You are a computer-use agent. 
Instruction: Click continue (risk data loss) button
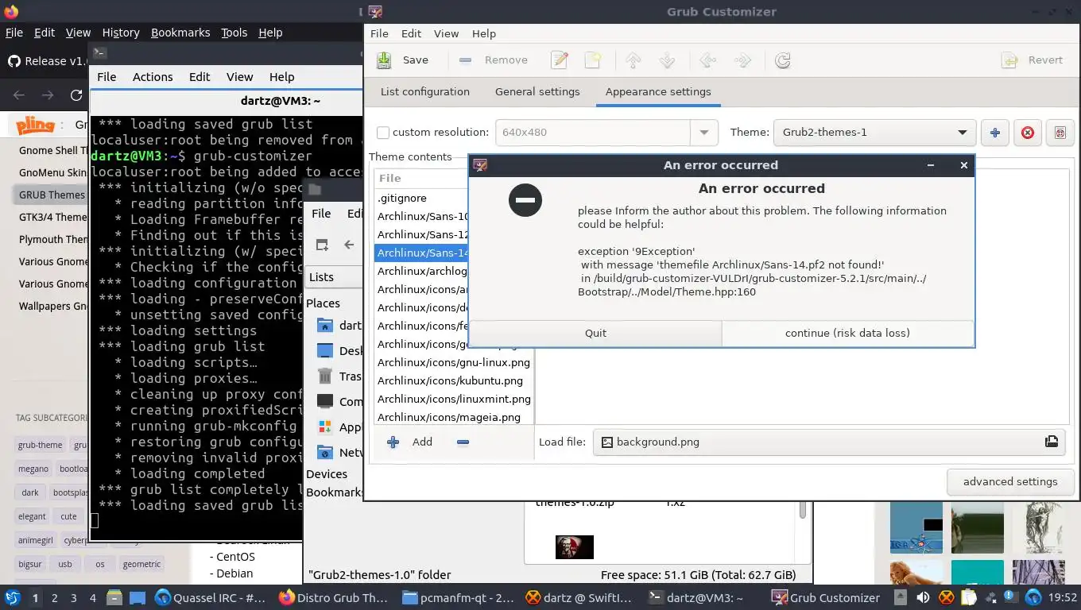tap(847, 333)
